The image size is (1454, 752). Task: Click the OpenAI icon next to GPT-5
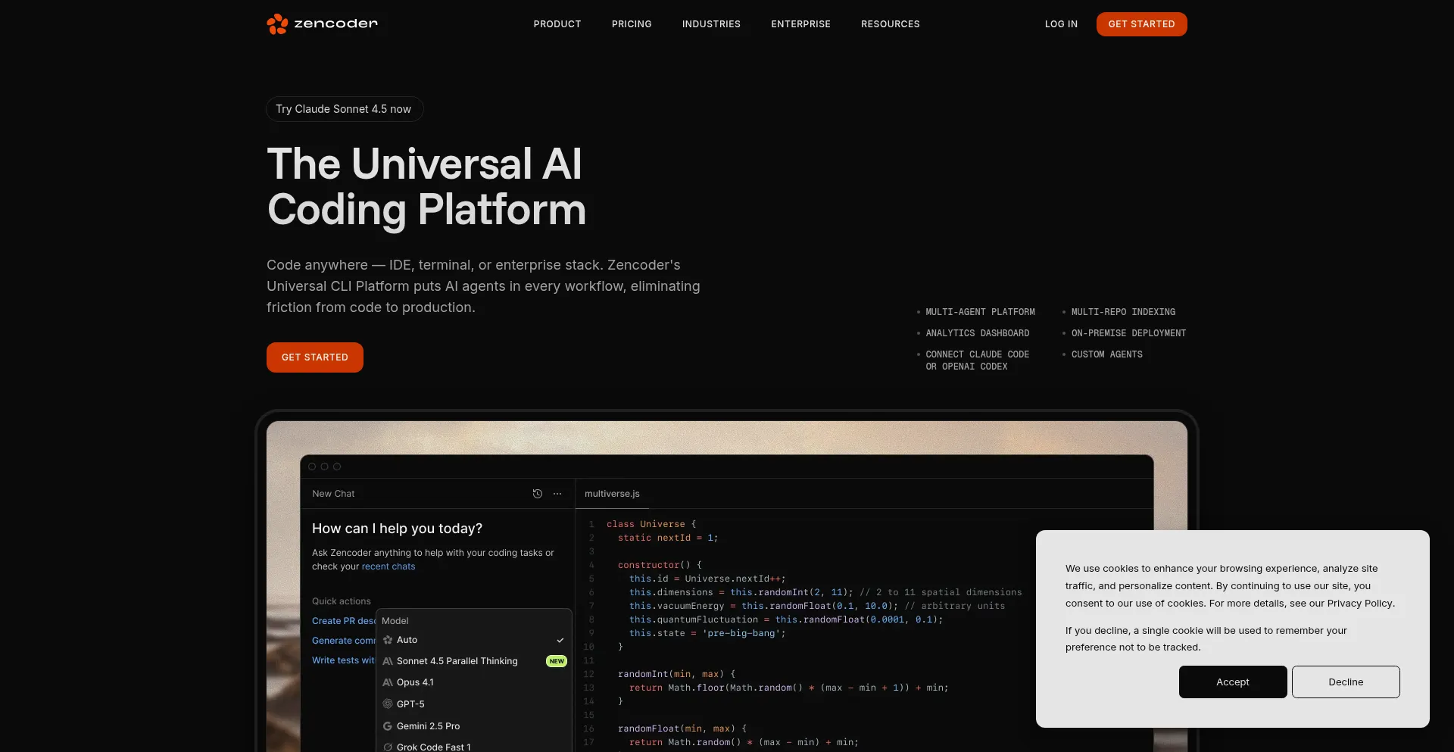[x=388, y=704]
